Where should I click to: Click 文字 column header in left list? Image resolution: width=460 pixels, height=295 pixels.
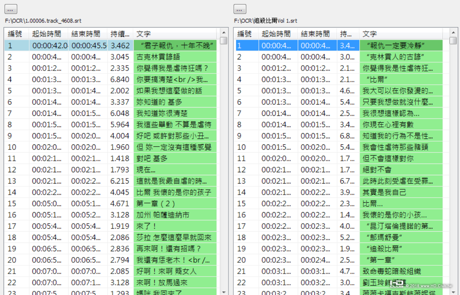175,34
